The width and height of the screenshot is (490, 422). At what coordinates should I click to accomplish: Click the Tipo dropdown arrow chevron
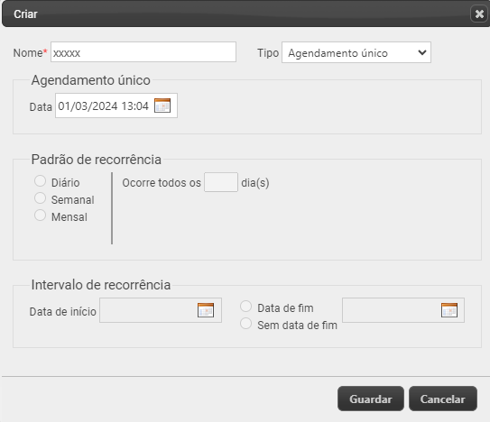422,52
